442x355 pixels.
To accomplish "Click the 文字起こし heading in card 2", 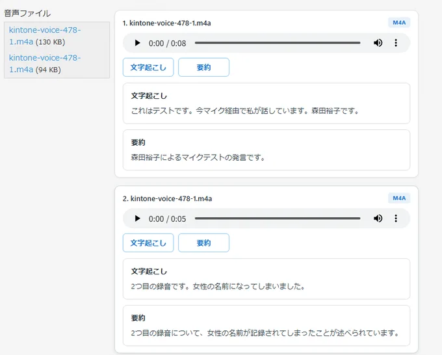I will pyautogui.click(x=149, y=272).
